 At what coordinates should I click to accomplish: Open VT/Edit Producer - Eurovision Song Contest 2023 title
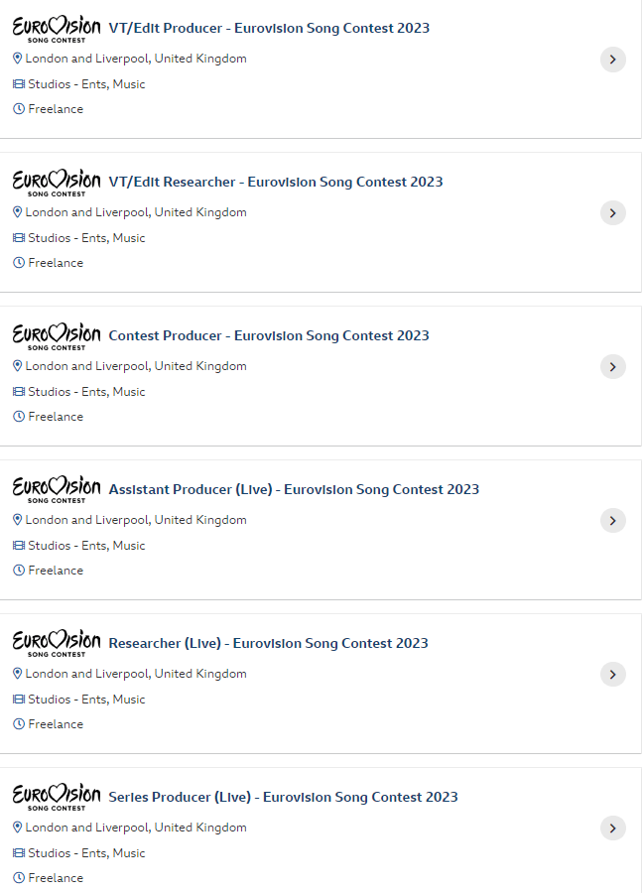pos(269,28)
